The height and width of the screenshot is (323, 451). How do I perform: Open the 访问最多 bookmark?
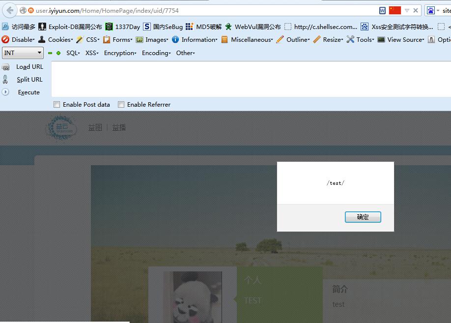[x=19, y=27]
